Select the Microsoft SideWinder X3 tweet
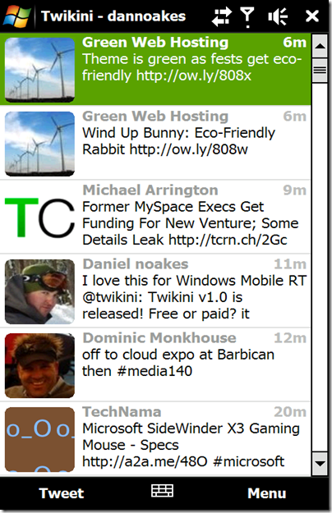 pyautogui.click(x=155, y=439)
